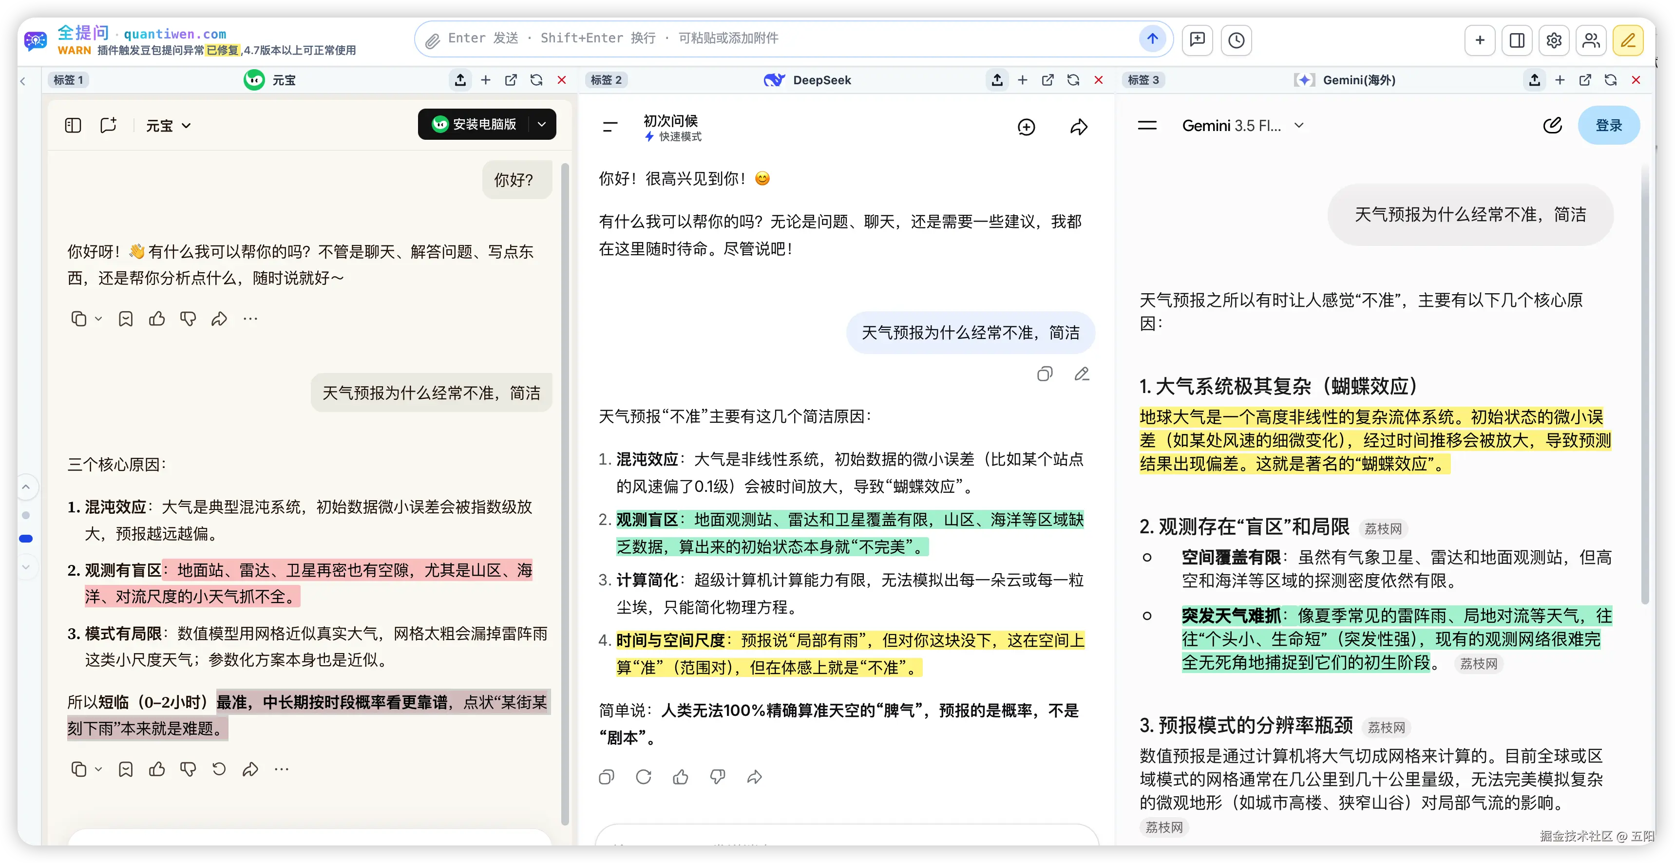This screenshot has width=1675, height=863.
Task: Click the upload icon in the Gemini tab header
Action: point(1535,80)
